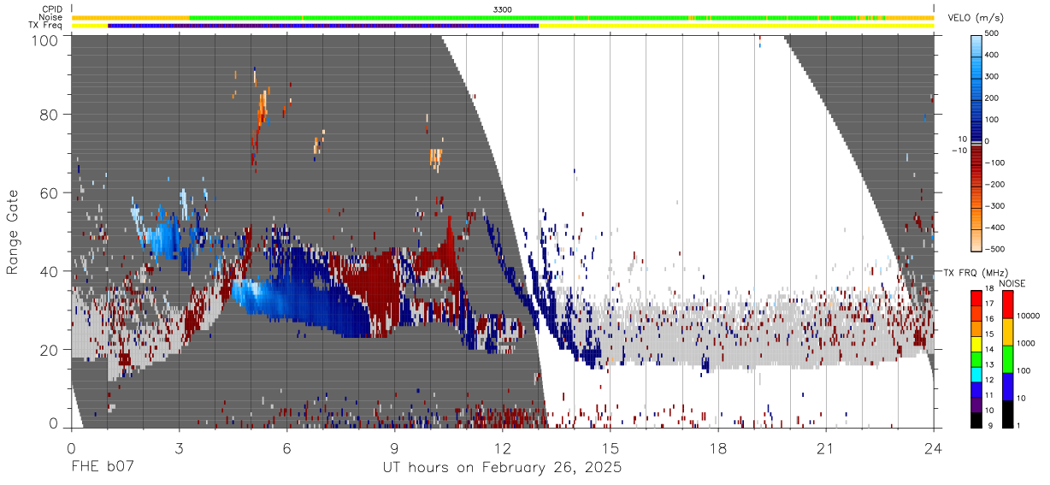The image size is (1050, 485).
Task: Select blue 10-100 swatch in NOISE legend
Action: [x=1008, y=386]
